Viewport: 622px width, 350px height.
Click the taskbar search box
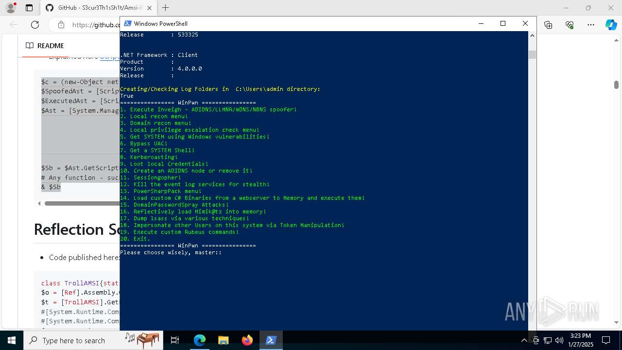93,340
